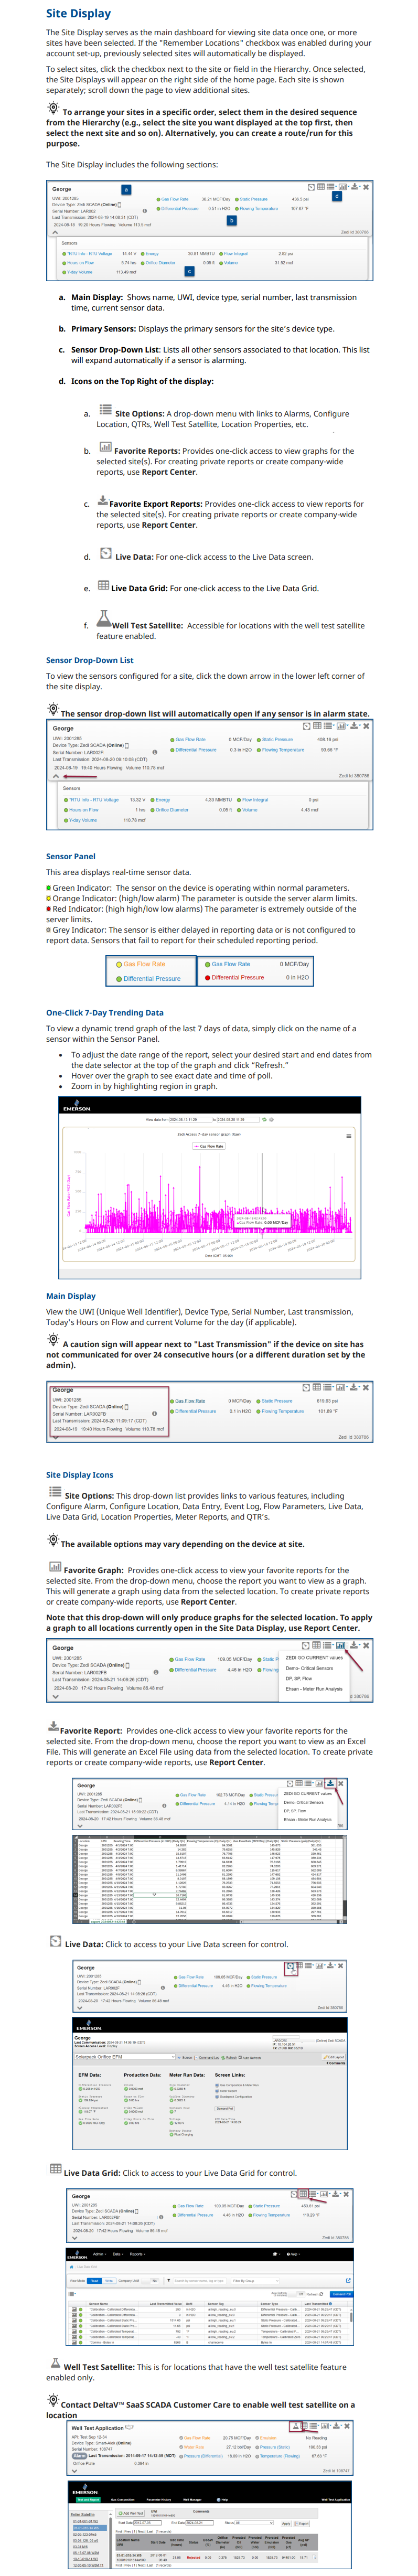Open Live Data icon in panel showing 619.83 psi
Viewport: 418px width, 2576px height.
tap(306, 1387)
